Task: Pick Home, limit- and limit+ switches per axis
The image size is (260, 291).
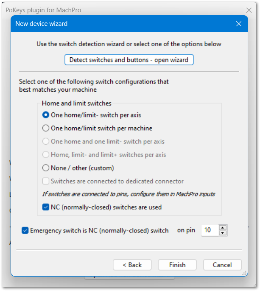Action: [46, 155]
